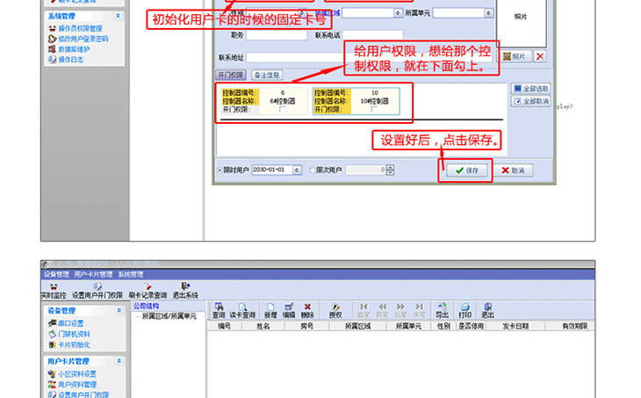641x398 pixels.
Task: Click the 读卡查询 toolbar icon
Action: [x=244, y=309]
